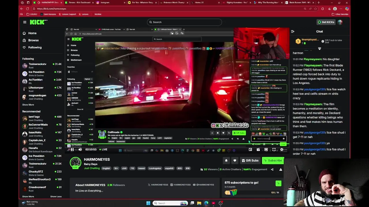
Task: Open Trainwreckstv in Following list
Action: (42, 66)
